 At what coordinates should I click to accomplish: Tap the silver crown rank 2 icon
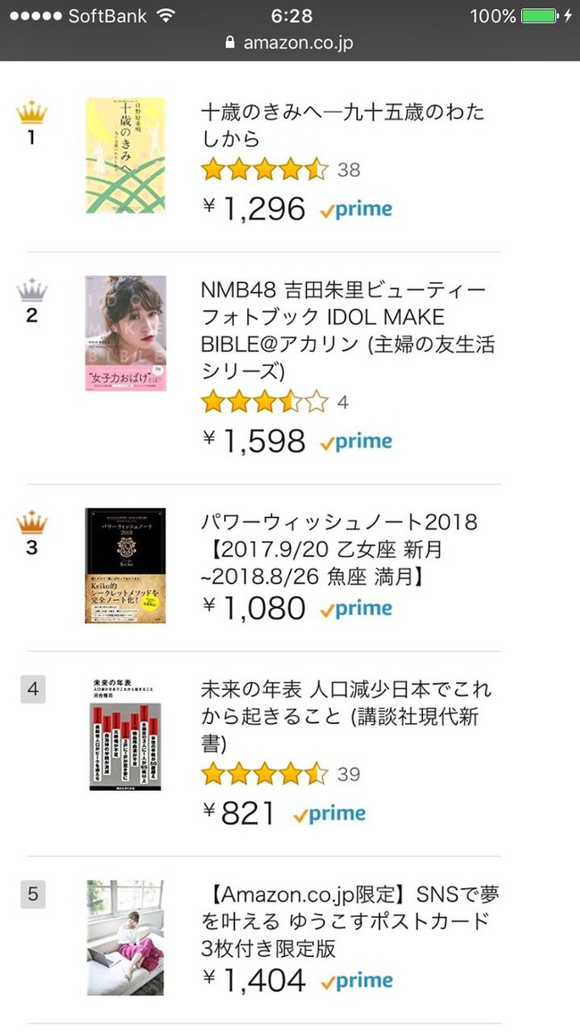click(32, 292)
